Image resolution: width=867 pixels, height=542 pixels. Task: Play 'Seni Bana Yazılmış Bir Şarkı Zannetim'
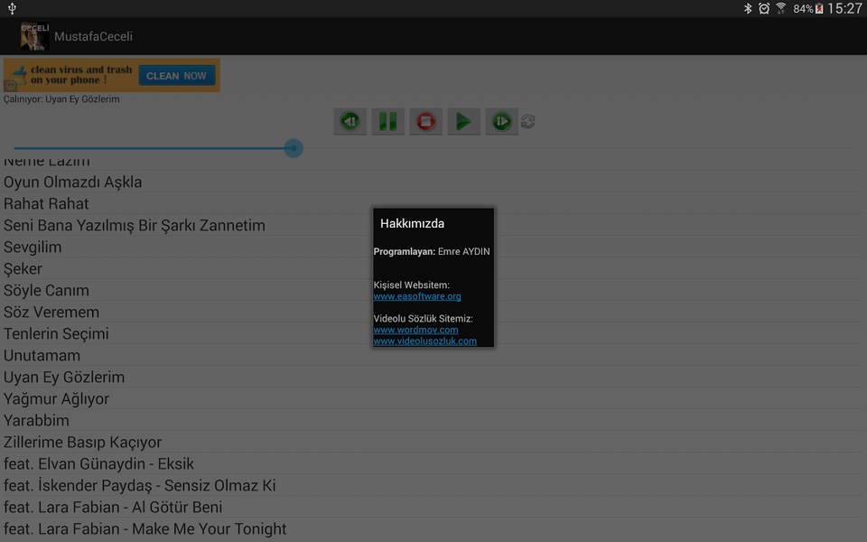433,225
